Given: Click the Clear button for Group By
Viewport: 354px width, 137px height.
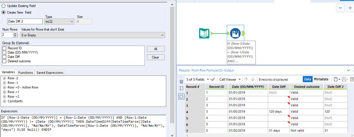Looking at the screenshot, I should (156, 57).
